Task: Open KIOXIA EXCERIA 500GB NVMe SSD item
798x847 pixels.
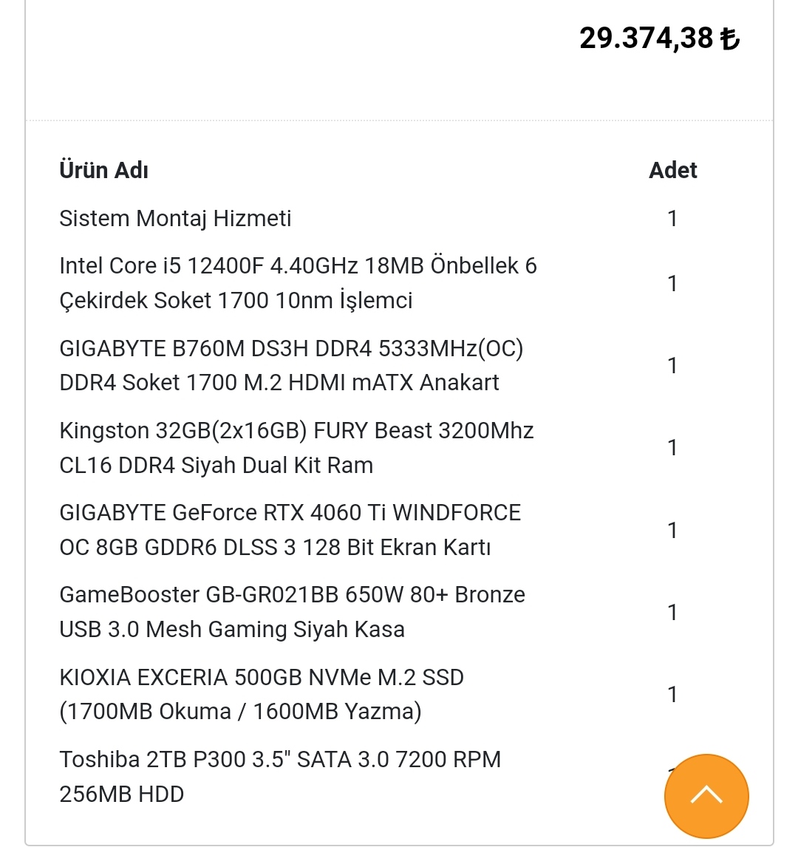Action: pyautogui.click(x=262, y=694)
